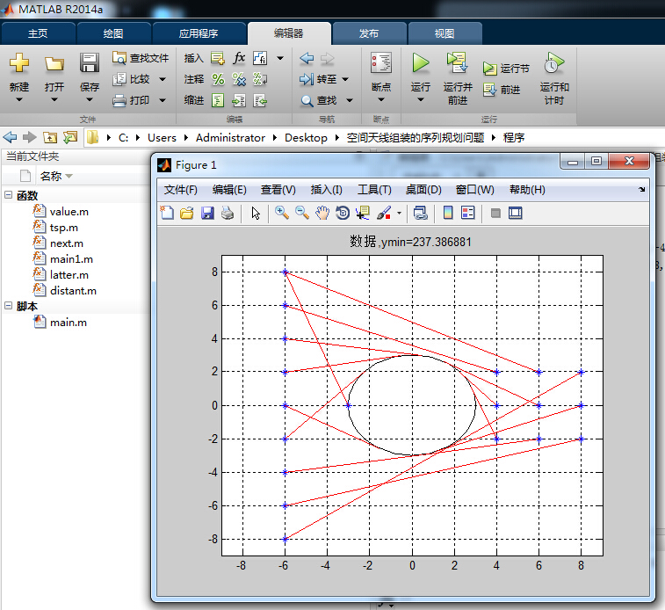Screen dimensions: 665x610
Task: Click the Run and Advance icon
Action: coord(457,62)
